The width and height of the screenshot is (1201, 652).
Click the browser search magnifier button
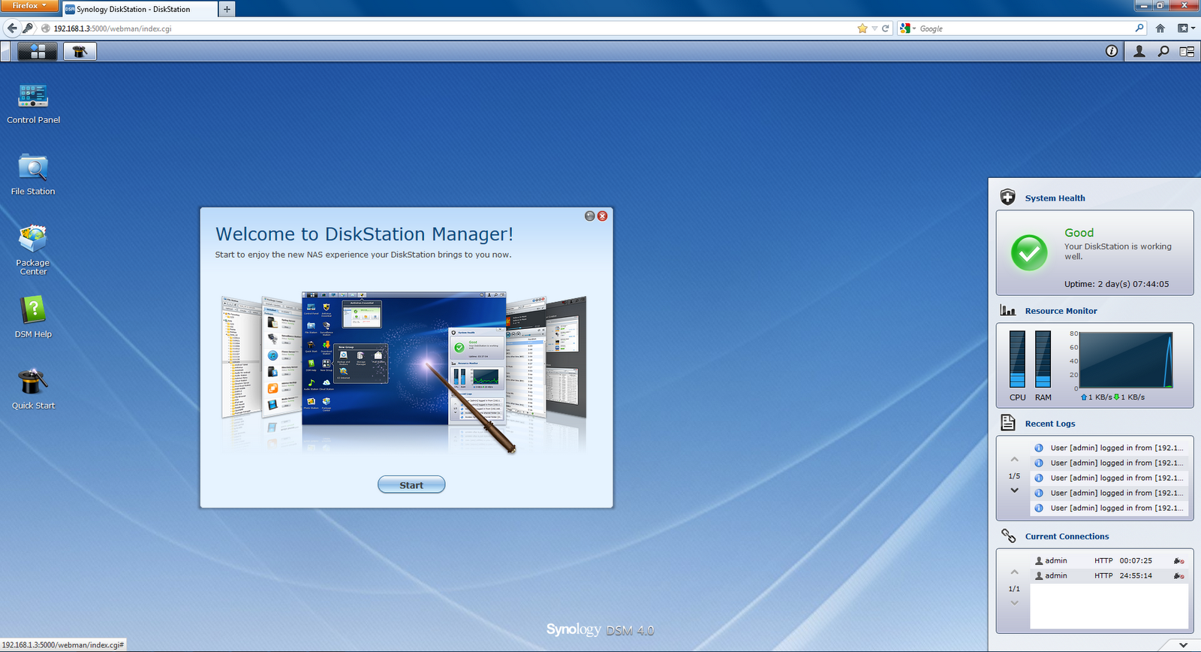tap(1139, 29)
